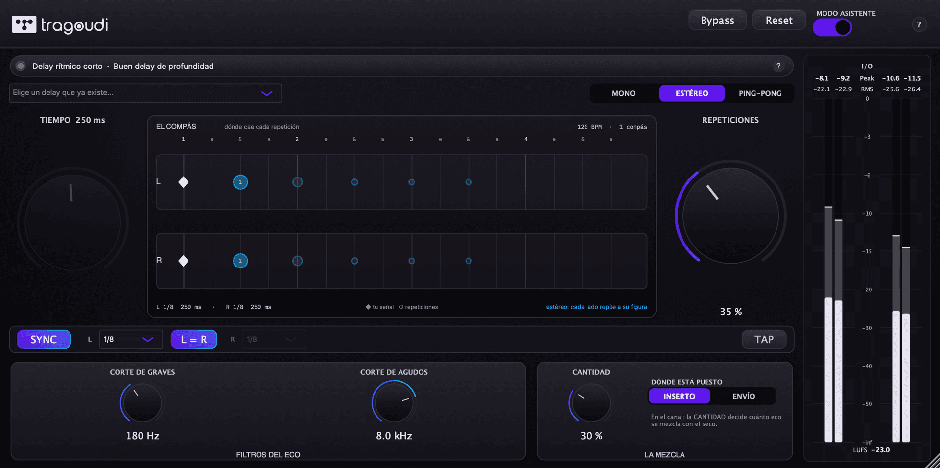The image size is (940, 468).
Task: Click the first repetition marker on L lane
Action: click(x=240, y=182)
